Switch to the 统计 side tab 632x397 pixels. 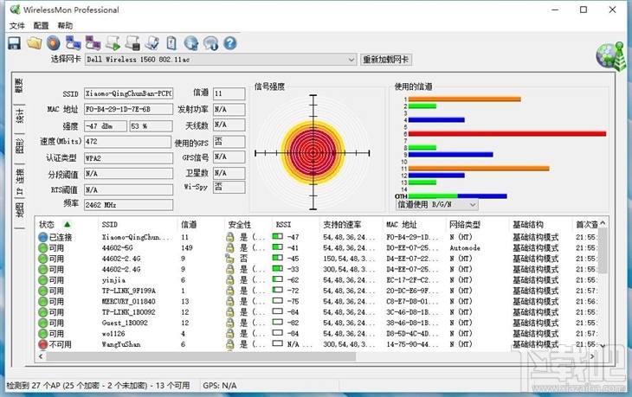click(19, 115)
